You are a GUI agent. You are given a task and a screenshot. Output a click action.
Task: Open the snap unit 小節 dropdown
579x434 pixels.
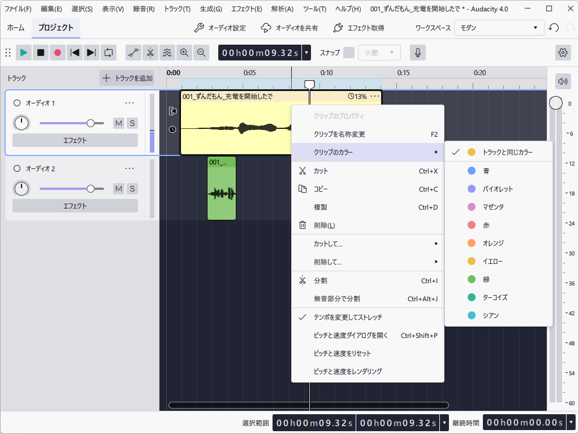379,53
